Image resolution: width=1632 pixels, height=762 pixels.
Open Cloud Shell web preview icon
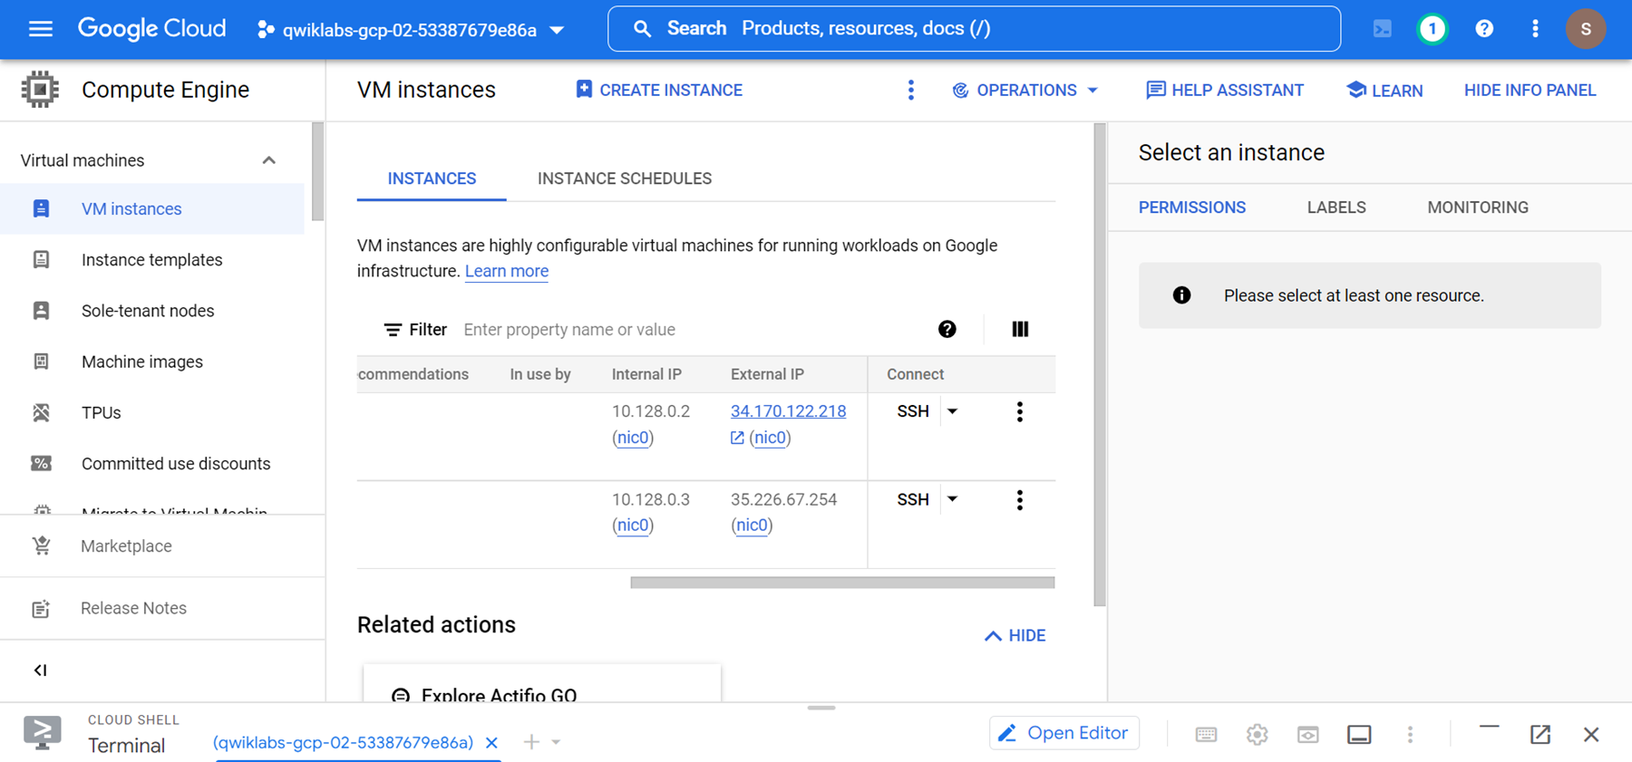point(1307,735)
